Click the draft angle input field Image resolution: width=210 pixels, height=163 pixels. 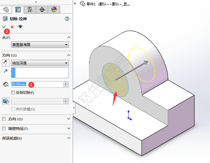[x=37, y=101]
